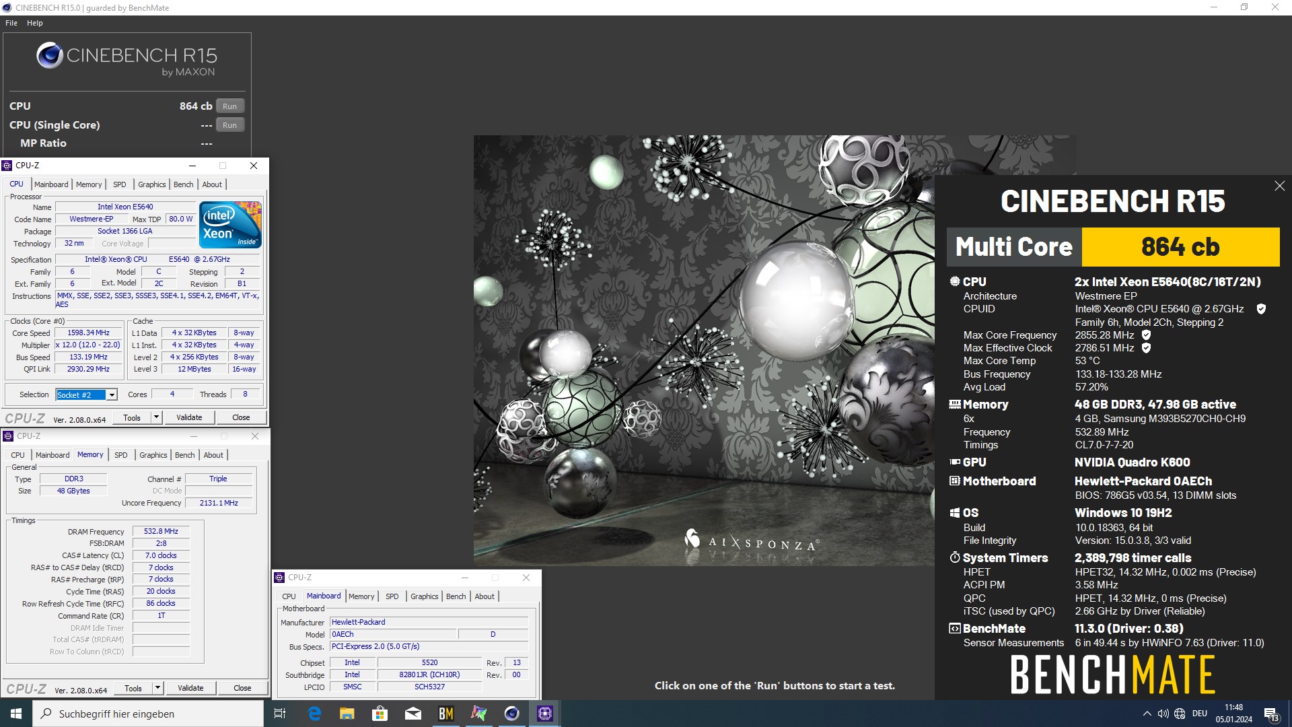Run the CPU Single Core test
The image size is (1292, 727).
(229, 125)
